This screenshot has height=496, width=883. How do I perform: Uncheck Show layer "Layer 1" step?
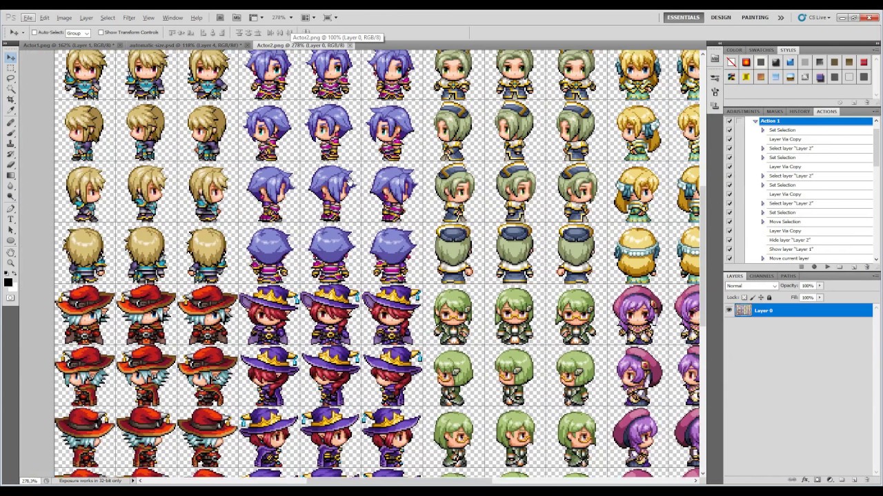click(x=729, y=249)
